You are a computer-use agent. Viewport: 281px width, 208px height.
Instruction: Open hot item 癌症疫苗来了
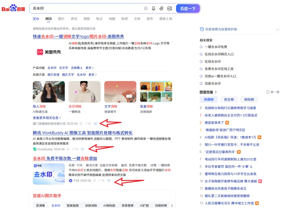click(214, 123)
